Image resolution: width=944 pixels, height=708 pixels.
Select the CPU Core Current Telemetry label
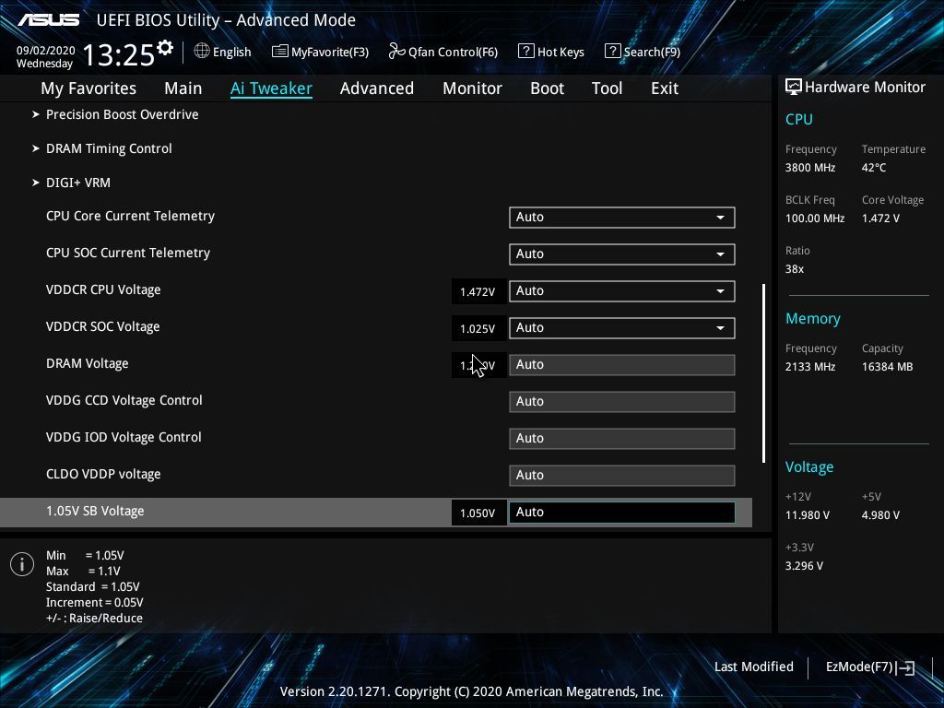tap(131, 216)
